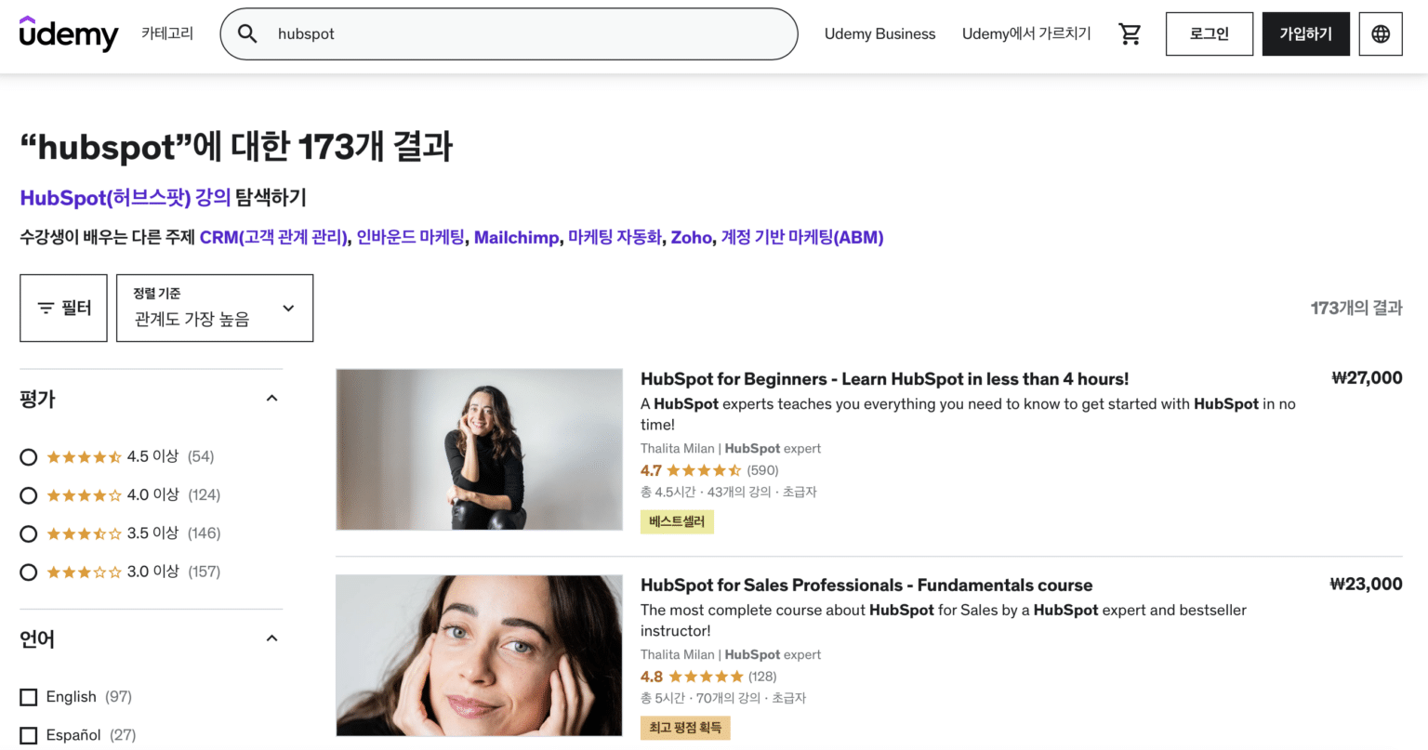The image size is (1428, 750).
Task: Open the CRM(고객 관계 관리) topic link
Action: pyautogui.click(x=274, y=237)
